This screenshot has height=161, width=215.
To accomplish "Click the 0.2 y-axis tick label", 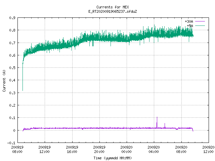I will pyautogui.click(x=12, y=105).
